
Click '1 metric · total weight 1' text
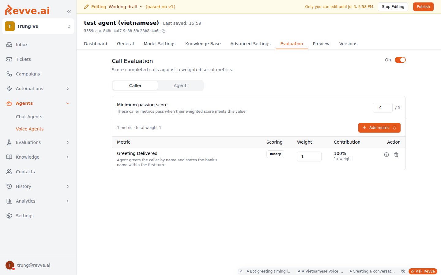coord(139,128)
